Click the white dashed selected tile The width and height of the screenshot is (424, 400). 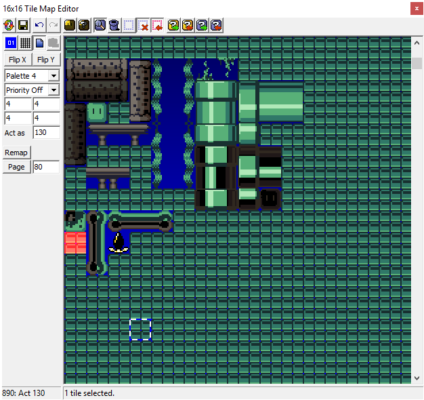140,329
